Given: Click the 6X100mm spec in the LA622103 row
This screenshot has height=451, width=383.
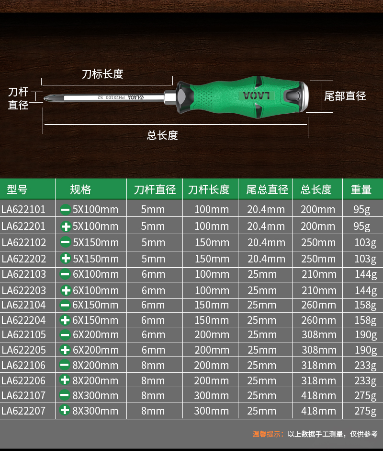Looking at the screenshot, I should click(96, 274).
